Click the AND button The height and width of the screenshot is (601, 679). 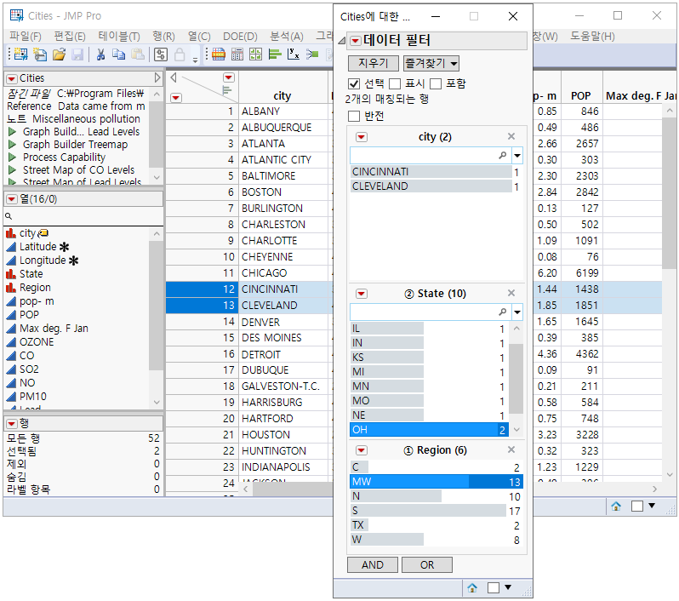(x=373, y=565)
